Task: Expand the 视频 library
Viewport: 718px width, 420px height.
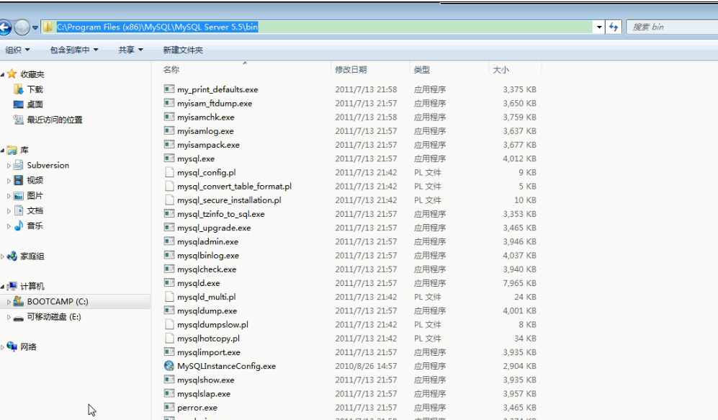Action: point(9,180)
